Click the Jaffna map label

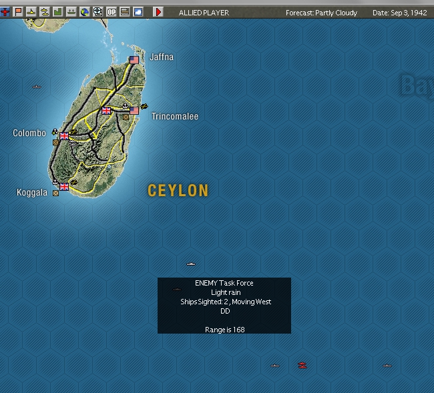point(162,57)
